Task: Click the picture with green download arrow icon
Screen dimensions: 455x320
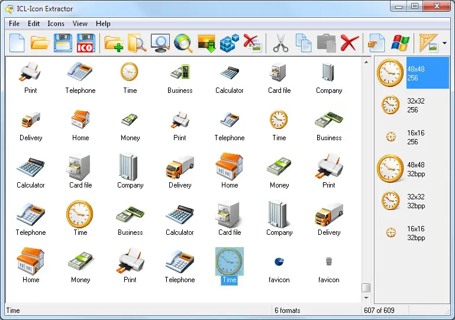Action: [x=206, y=43]
